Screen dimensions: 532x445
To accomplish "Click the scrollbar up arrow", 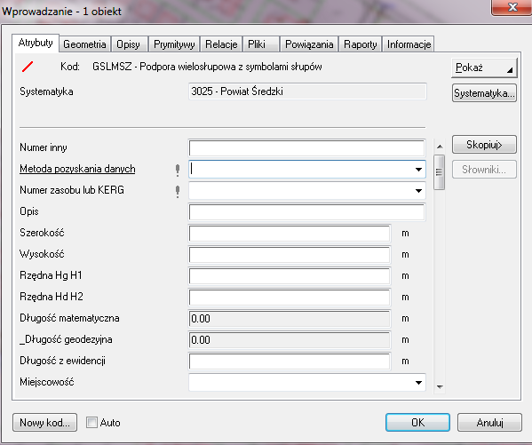I will pyautogui.click(x=440, y=147).
